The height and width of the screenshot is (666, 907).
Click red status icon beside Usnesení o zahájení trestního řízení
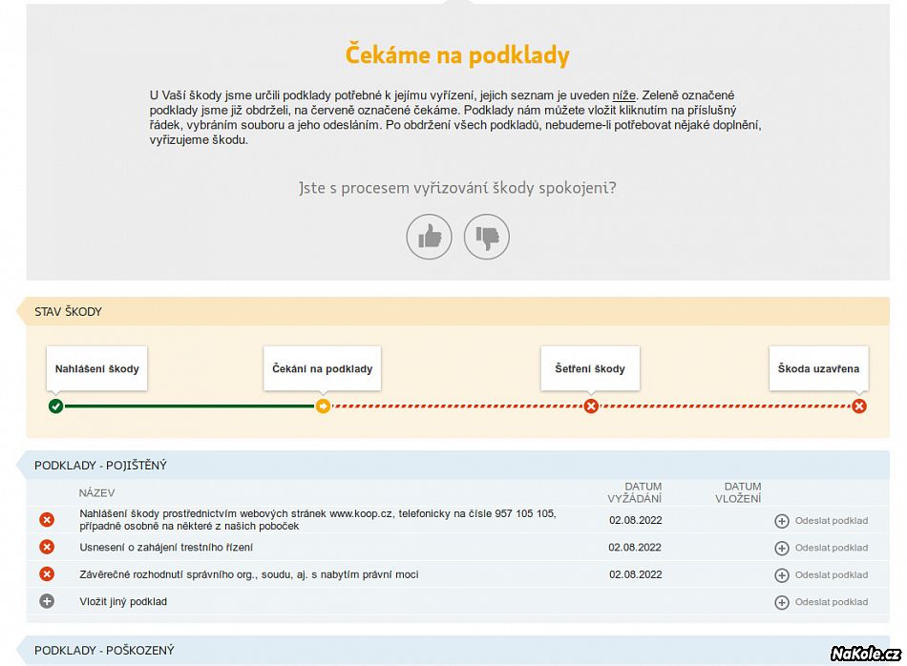[x=47, y=548]
